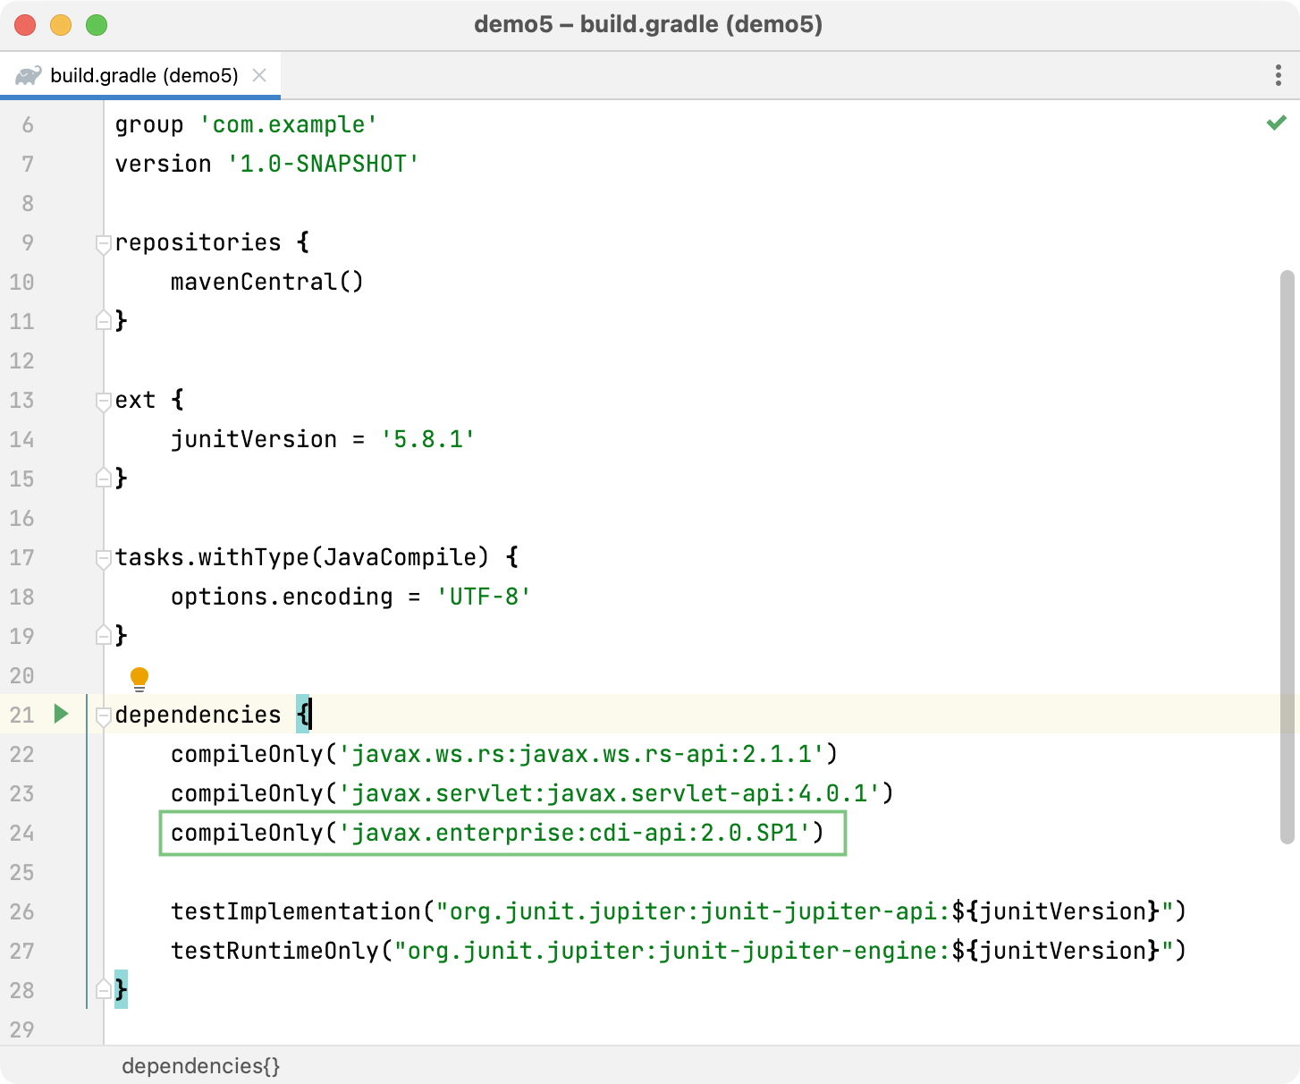
Task: Click the green run gutter arrow on line 21
Action: pyautogui.click(x=60, y=715)
